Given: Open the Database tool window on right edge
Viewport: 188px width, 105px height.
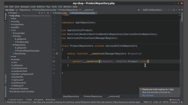Looking at the screenshot, I should pyautogui.click(x=182, y=17).
